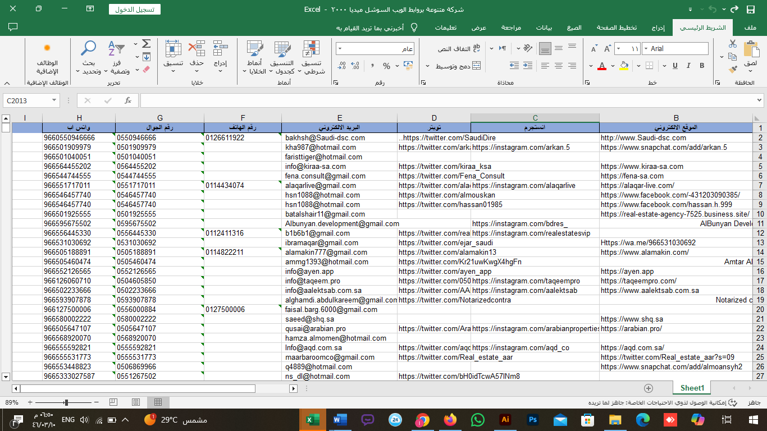Screen dimensions: 767x431
Task: Open the Data (بيانات) ribbon tab
Action: click(x=544, y=27)
